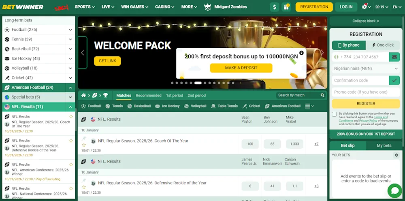Select Cricket in the sports filter bar

252,106
